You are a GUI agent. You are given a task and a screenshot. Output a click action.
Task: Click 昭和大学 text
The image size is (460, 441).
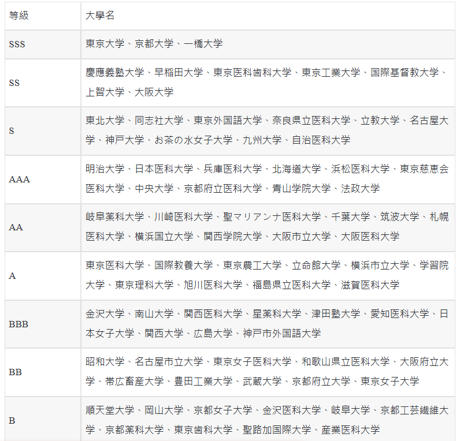(x=105, y=361)
